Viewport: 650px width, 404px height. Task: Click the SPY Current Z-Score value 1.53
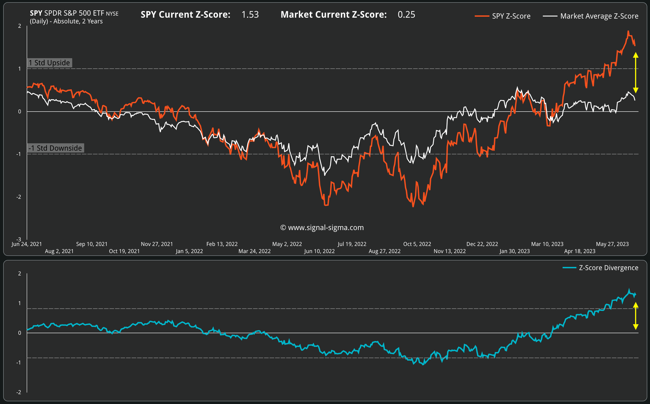[250, 14]
